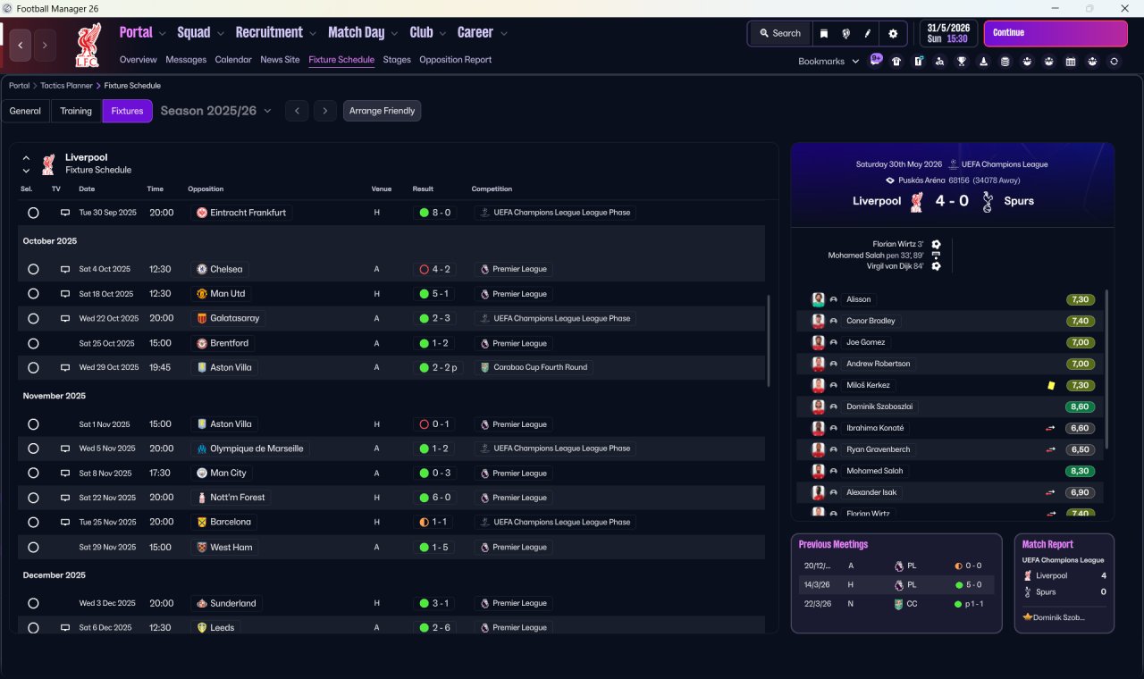Click the Continue button
Image resolution: width=1144 pixels, height=679 pixels.
coord(1056,33)
